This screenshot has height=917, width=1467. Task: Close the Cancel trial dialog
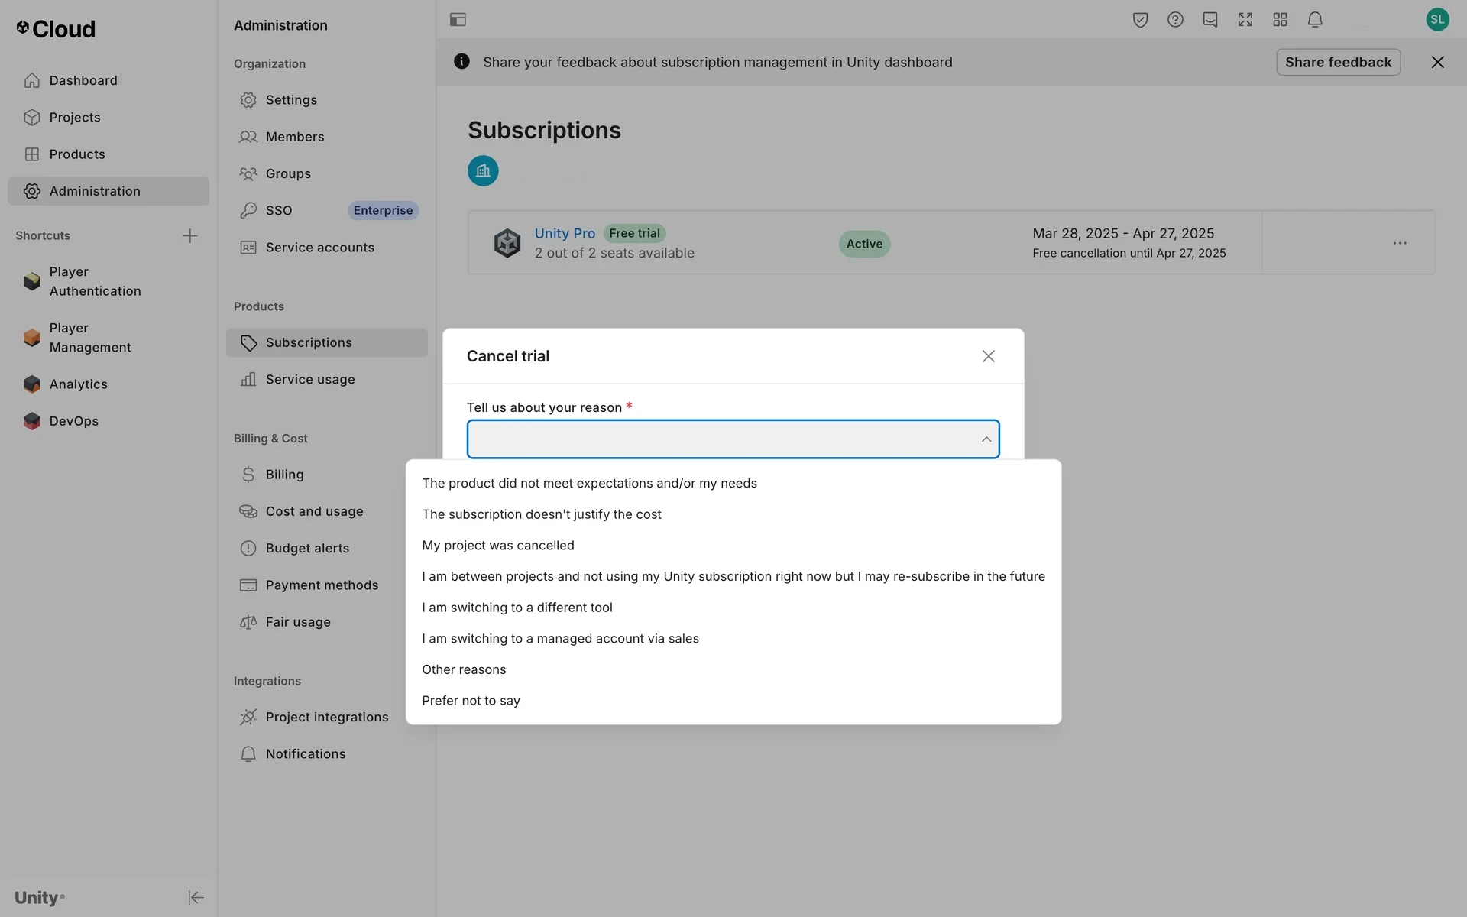[x=988, y=356]
